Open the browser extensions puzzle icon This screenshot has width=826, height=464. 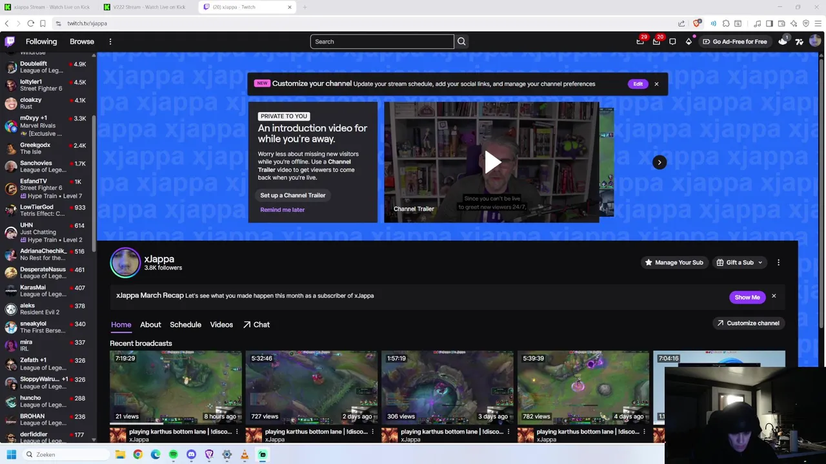726,23
